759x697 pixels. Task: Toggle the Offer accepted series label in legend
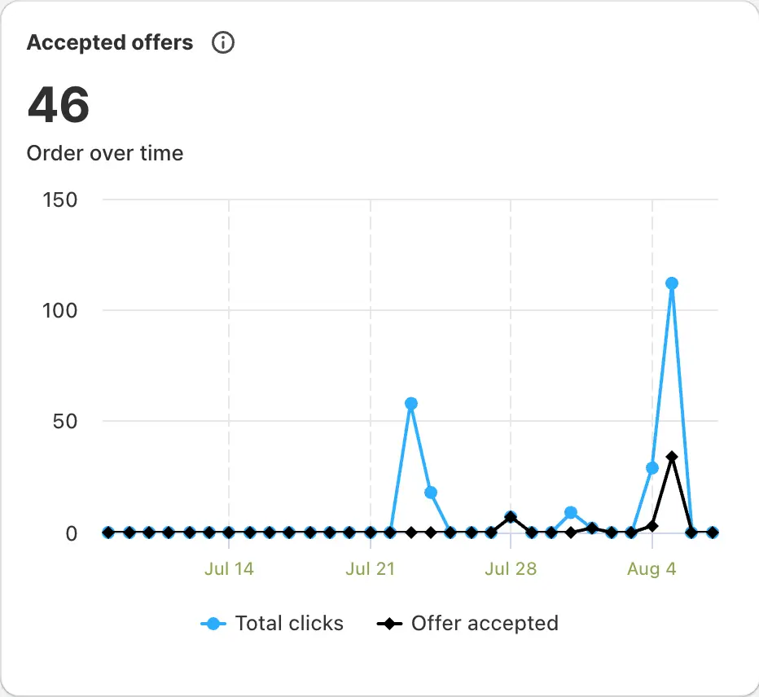pyautogui.click(x=485, y=624)
